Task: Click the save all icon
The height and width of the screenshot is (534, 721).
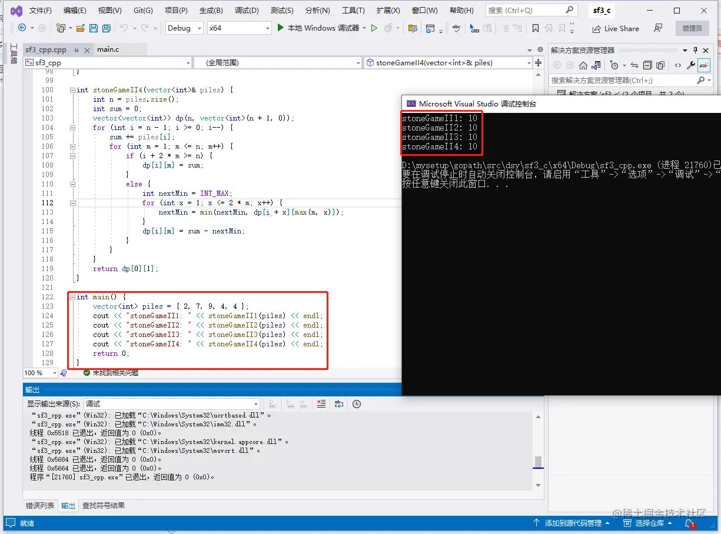Action: [106, 28]
